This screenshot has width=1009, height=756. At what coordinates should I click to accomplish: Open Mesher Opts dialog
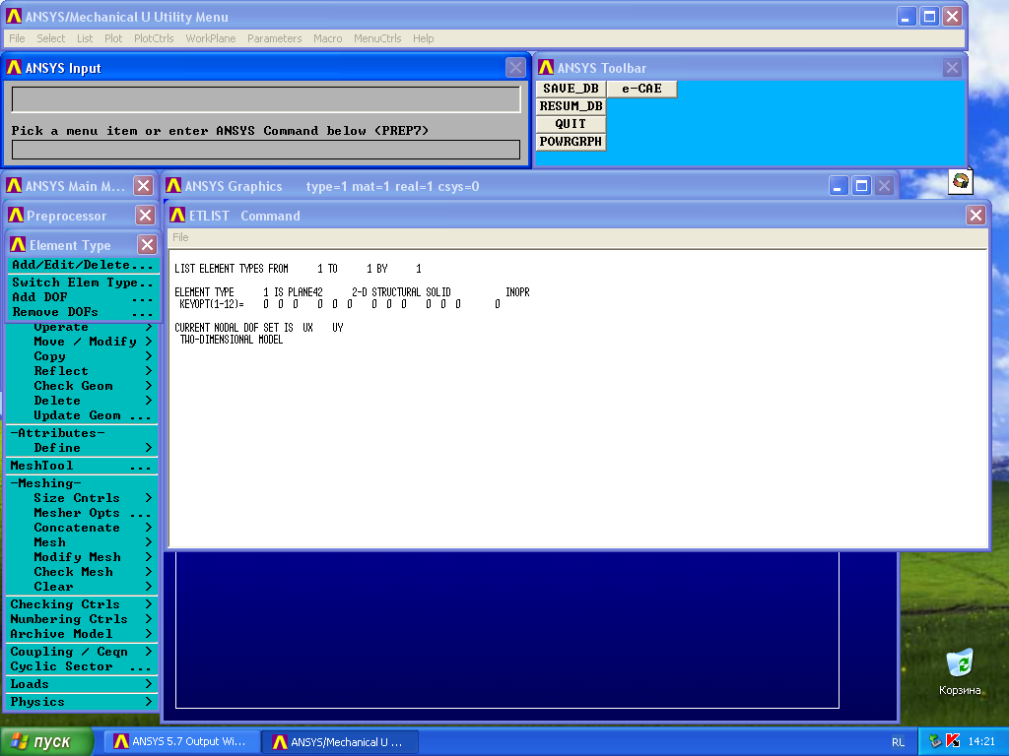(x=83, y=513)
